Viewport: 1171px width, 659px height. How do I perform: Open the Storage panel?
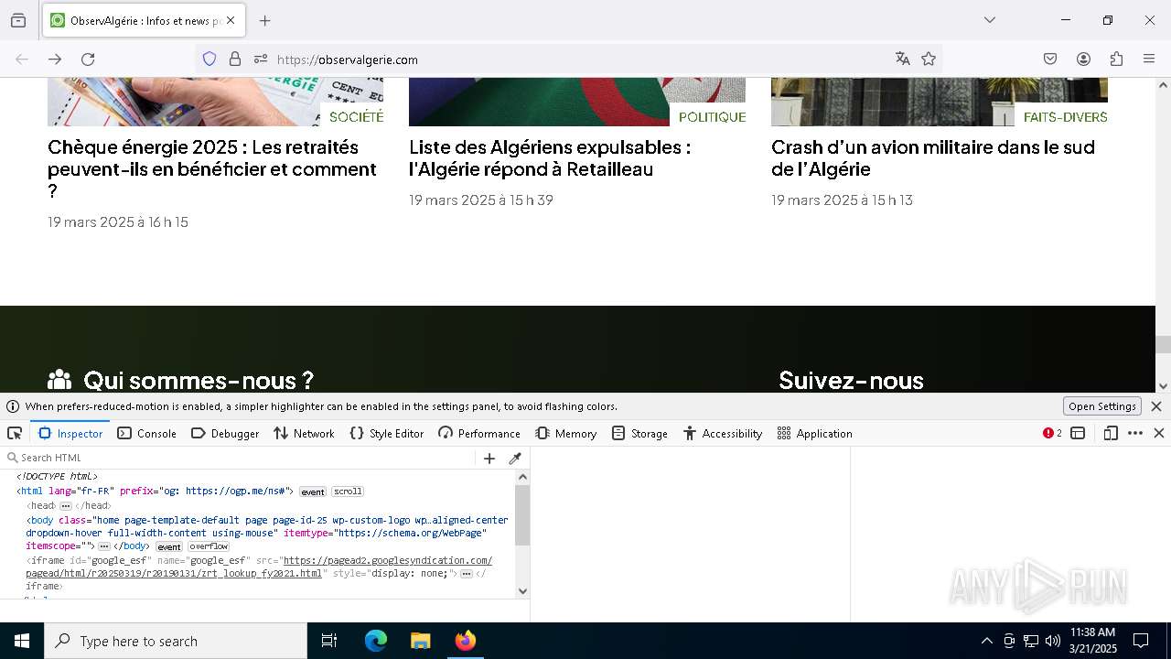639,433
